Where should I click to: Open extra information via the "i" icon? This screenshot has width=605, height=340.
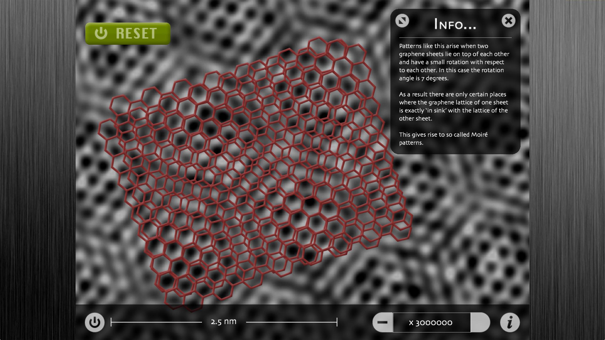510,322
